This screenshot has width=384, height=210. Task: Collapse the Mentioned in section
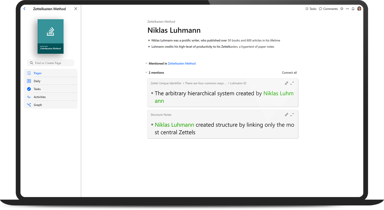click(x=146, y=64)
